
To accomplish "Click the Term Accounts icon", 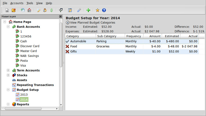I will tap(14, 70).
